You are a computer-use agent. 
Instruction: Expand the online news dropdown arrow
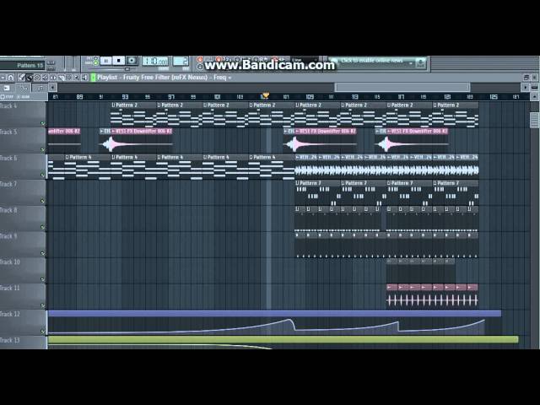click(x=411, y=63)
